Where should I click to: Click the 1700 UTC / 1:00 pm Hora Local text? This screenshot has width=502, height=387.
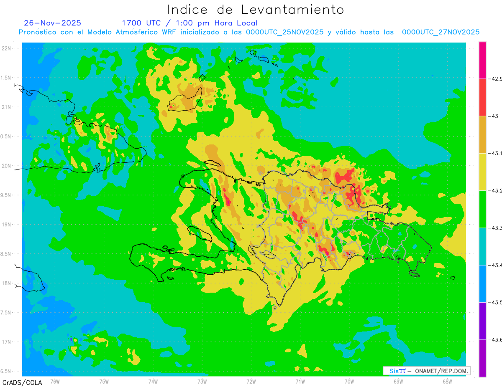pyautogui.click(x=190, y=23)
